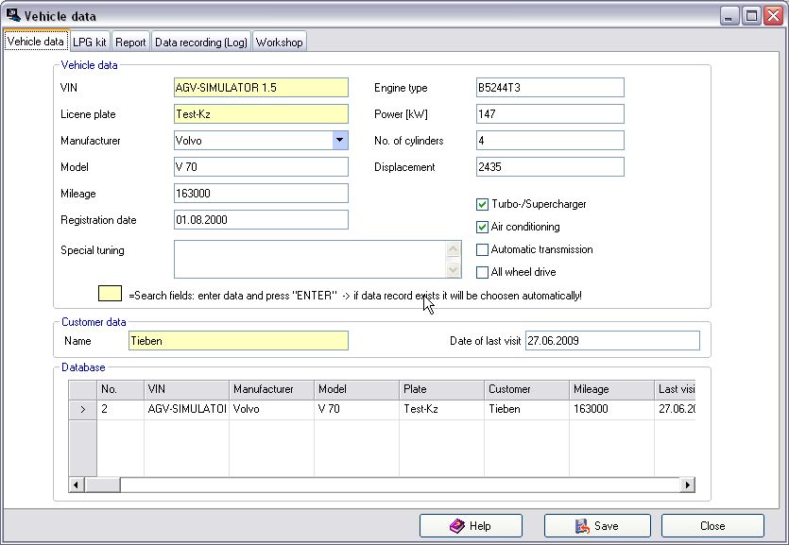Click the Special tuning text area
This screenshot has width=789, height=545.
pos(311,260)
